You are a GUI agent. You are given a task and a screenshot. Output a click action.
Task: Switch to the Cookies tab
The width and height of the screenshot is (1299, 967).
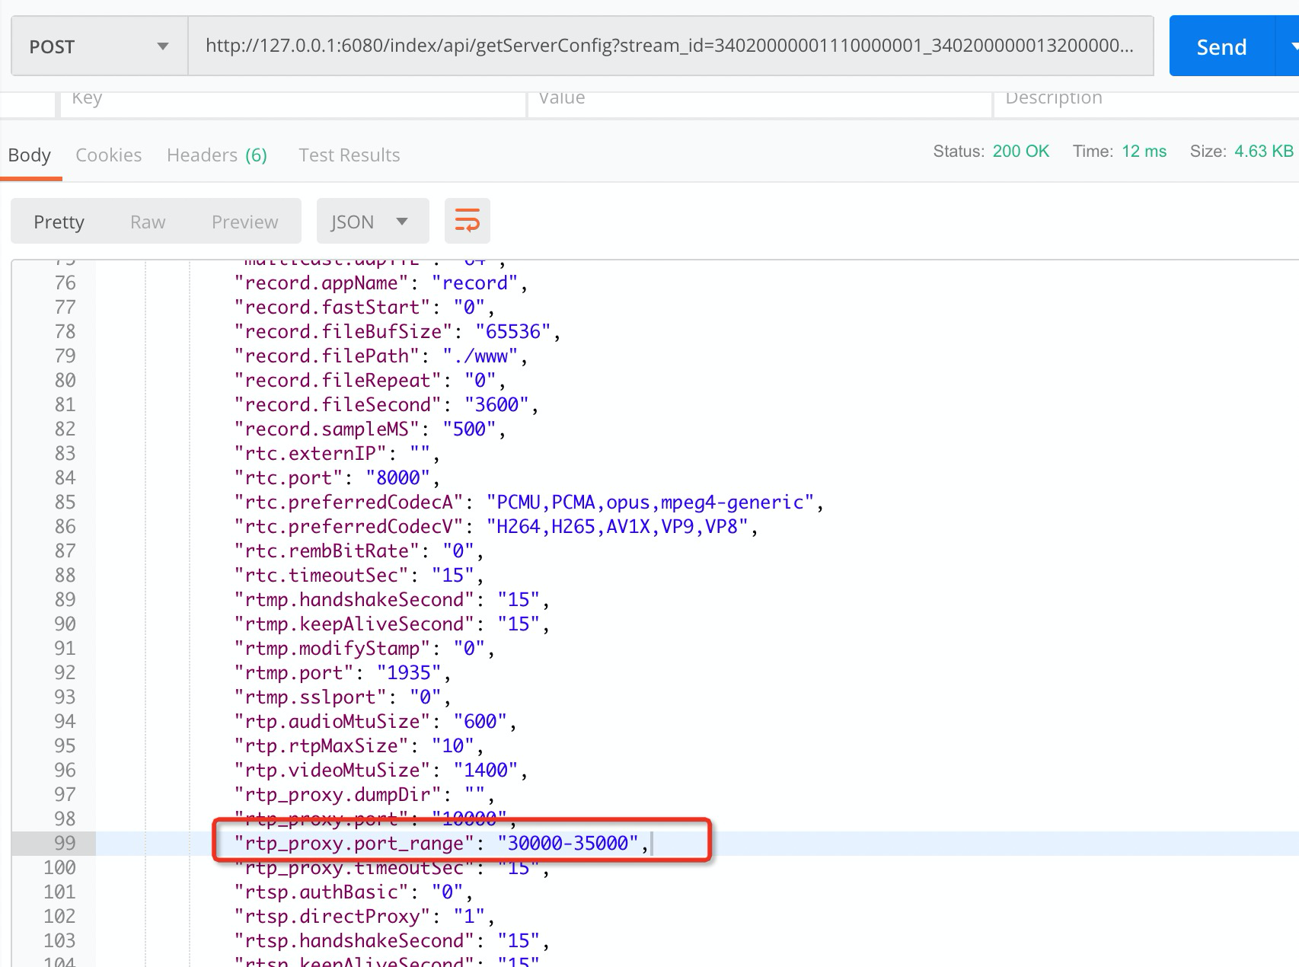tap(108, 155)
